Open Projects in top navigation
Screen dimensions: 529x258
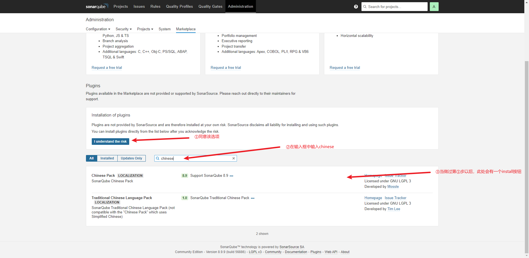click(x=121, y=6)
